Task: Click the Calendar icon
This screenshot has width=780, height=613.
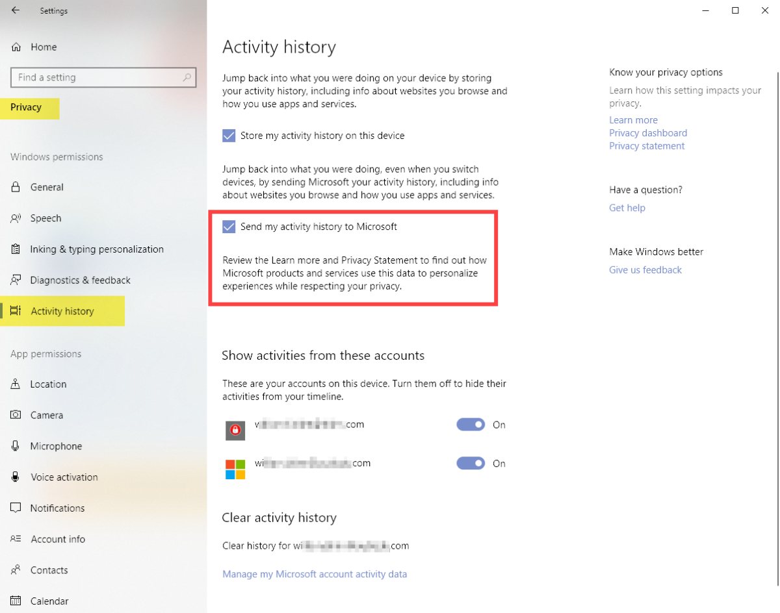Action: coord(16,601)
